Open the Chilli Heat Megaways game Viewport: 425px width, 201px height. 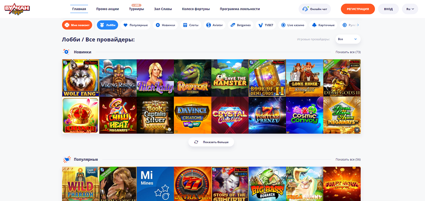(118, 115)
